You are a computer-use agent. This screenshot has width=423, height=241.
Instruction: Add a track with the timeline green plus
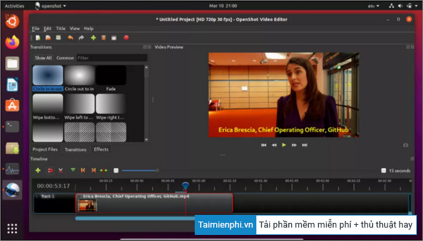(x=38, y=170)
